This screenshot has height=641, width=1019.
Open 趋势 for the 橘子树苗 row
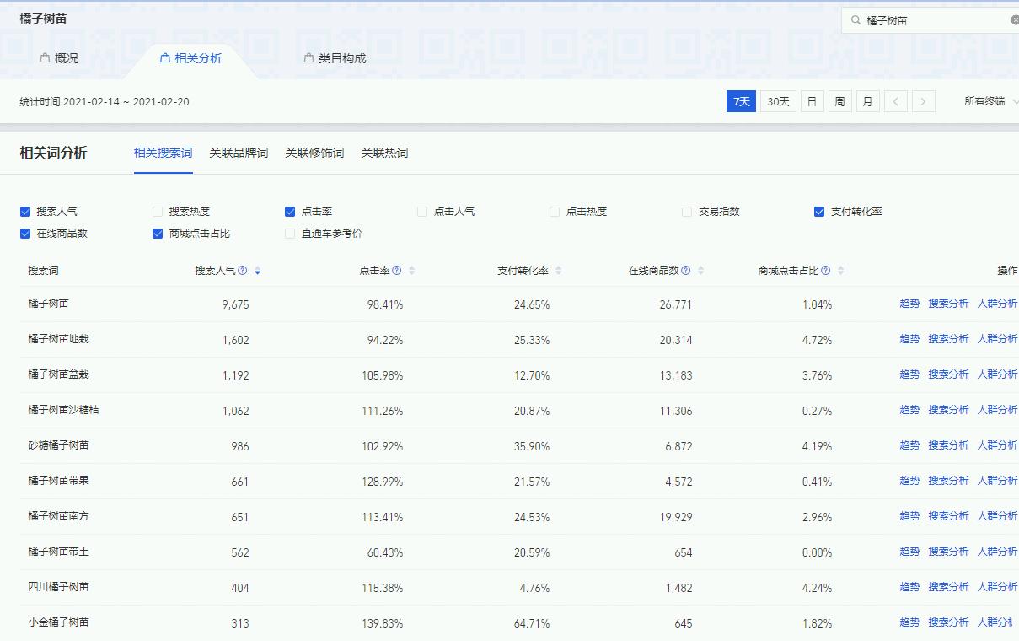point(909,303)
